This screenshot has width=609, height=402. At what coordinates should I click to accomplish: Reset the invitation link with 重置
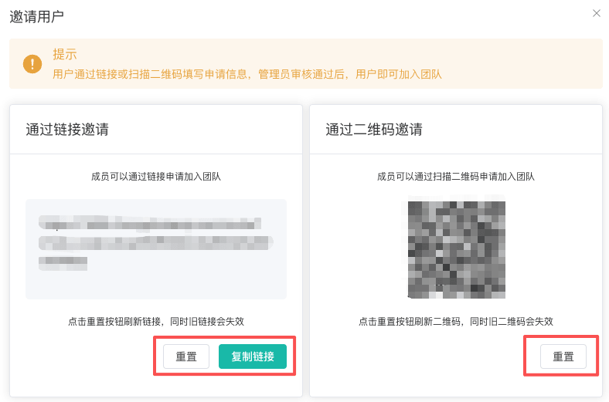pos(186,356)
